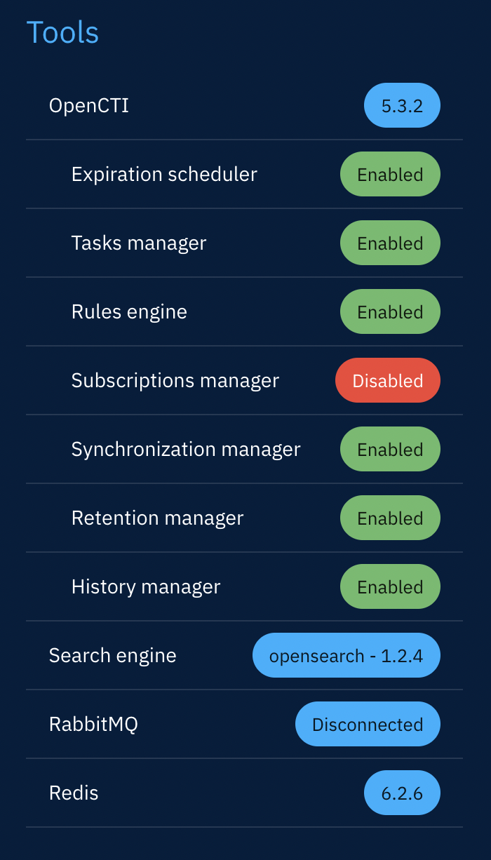Click the Redis 6.2.6 version badge

pos(402,792)
